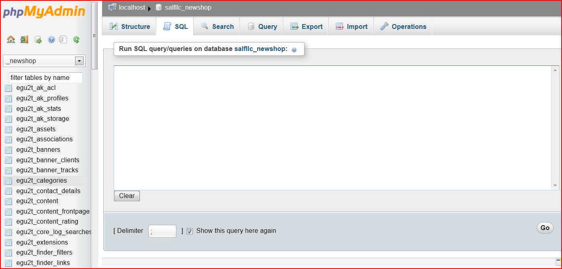The image size is (562, 269).
Task: Click the Delimiter input field
Action: click(x=162, y=231)
